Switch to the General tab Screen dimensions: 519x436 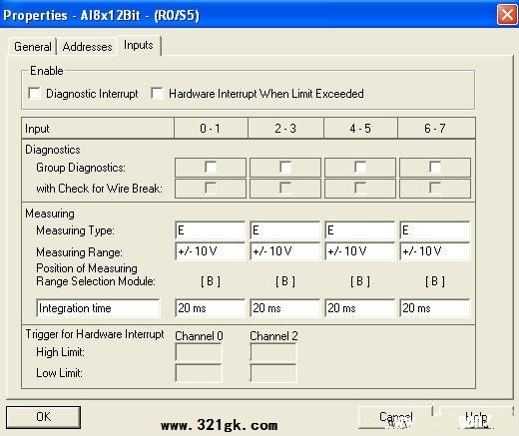coord(33,47)
